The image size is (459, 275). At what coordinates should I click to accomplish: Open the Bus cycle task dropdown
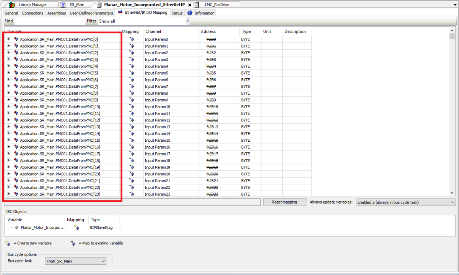click(x=103, y=261)
